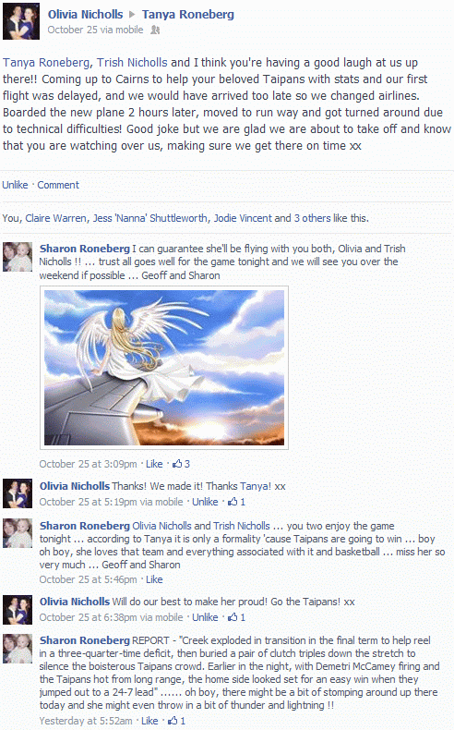Screen dimensions: 454x730
Task: Open Trish Nicholls tagged in post text
Action: (132, 63)
